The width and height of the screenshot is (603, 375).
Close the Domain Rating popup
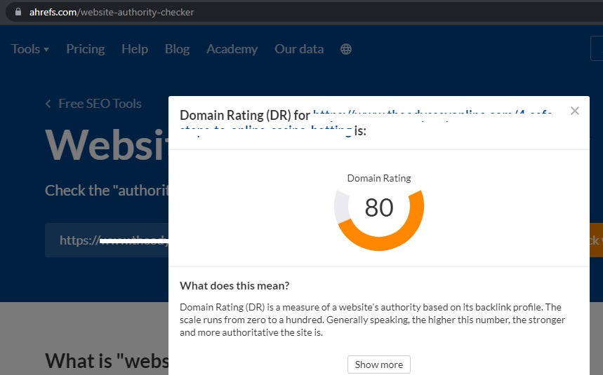tap(575, 111)
